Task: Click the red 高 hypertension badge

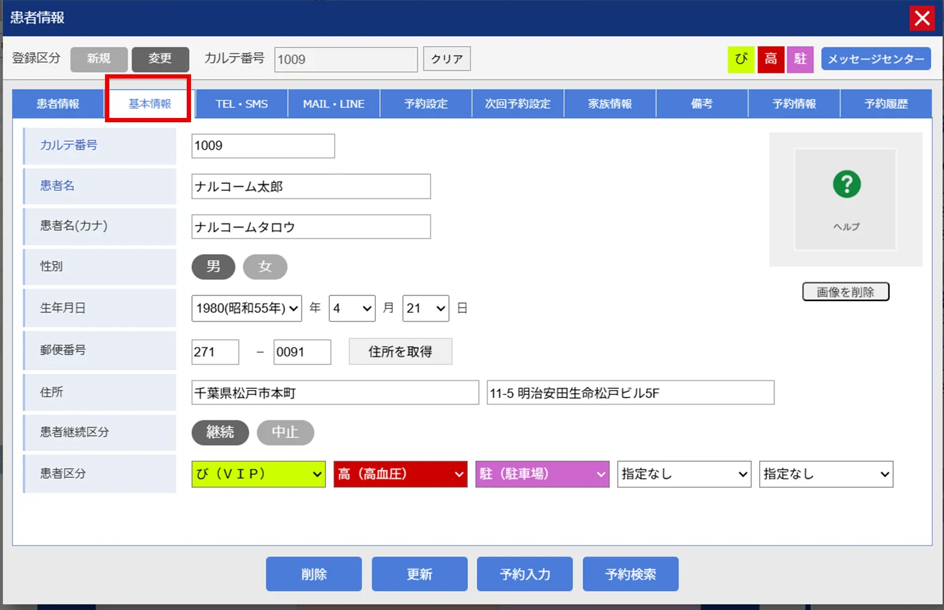Action: pyautogui.click(x=770, y=59)
